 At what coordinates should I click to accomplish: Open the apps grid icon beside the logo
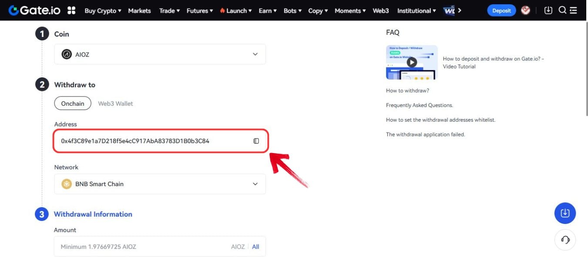[x=71, y=10]
